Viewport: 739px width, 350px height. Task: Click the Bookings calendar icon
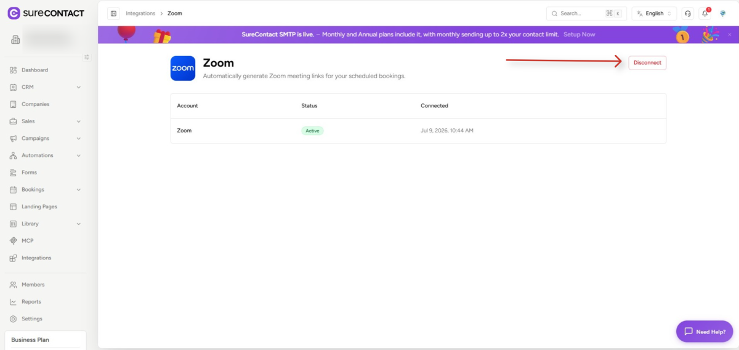click(x=13, y=190)
